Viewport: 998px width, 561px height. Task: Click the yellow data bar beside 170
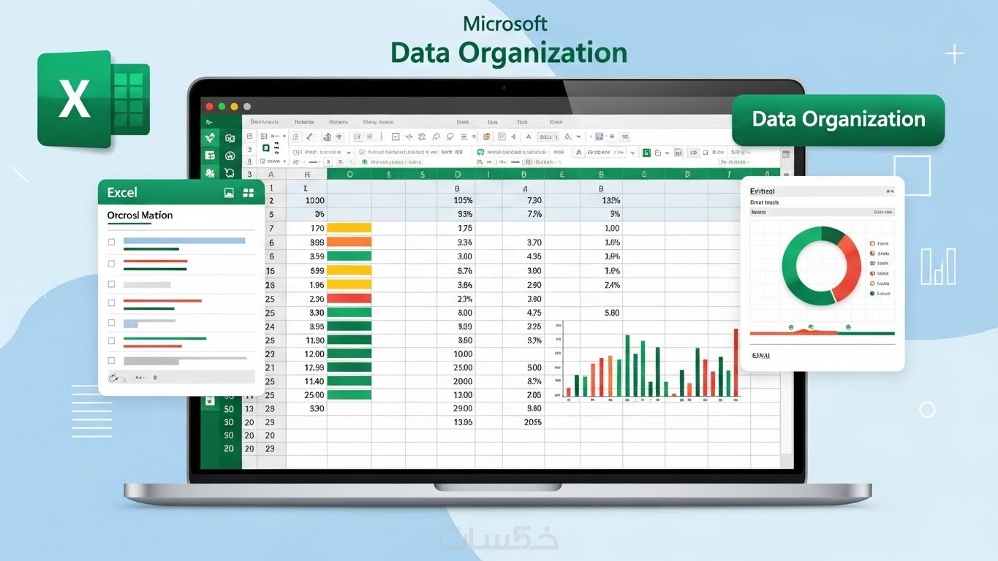point(349,228)
